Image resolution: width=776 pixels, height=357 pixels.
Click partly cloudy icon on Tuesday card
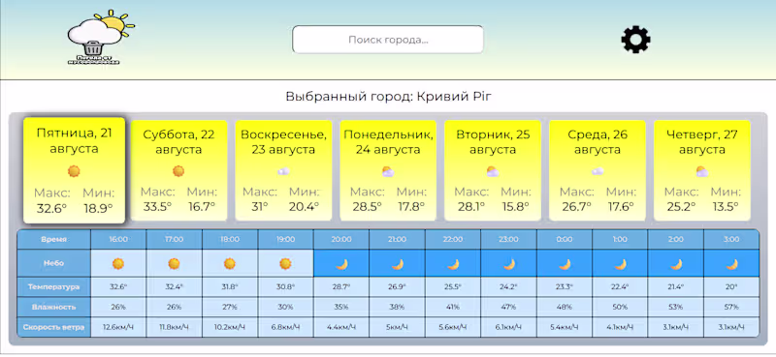493,171
